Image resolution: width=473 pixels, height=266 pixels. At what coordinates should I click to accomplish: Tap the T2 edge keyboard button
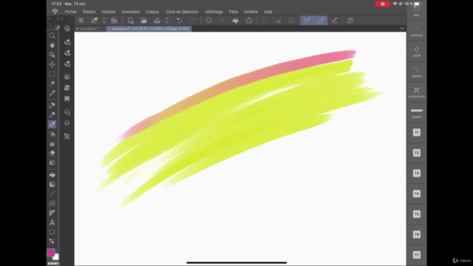coord(417,153)
